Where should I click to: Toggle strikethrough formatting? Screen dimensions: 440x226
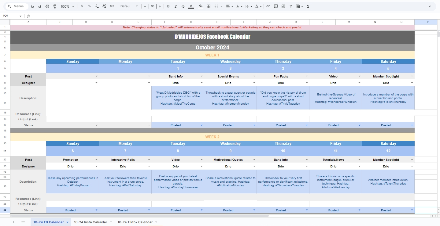click(x=183, y=6)
